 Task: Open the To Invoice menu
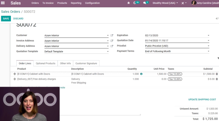[x=48, y=3]
